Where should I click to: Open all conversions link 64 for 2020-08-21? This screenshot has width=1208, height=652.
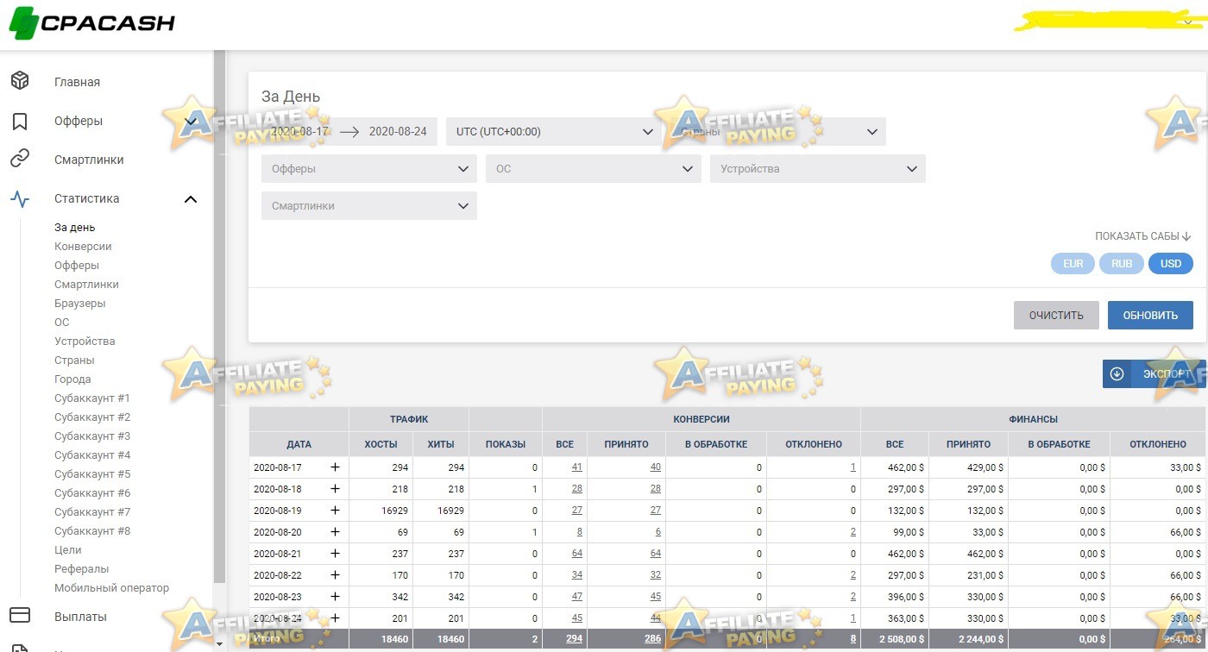click(x=577, y=553)
